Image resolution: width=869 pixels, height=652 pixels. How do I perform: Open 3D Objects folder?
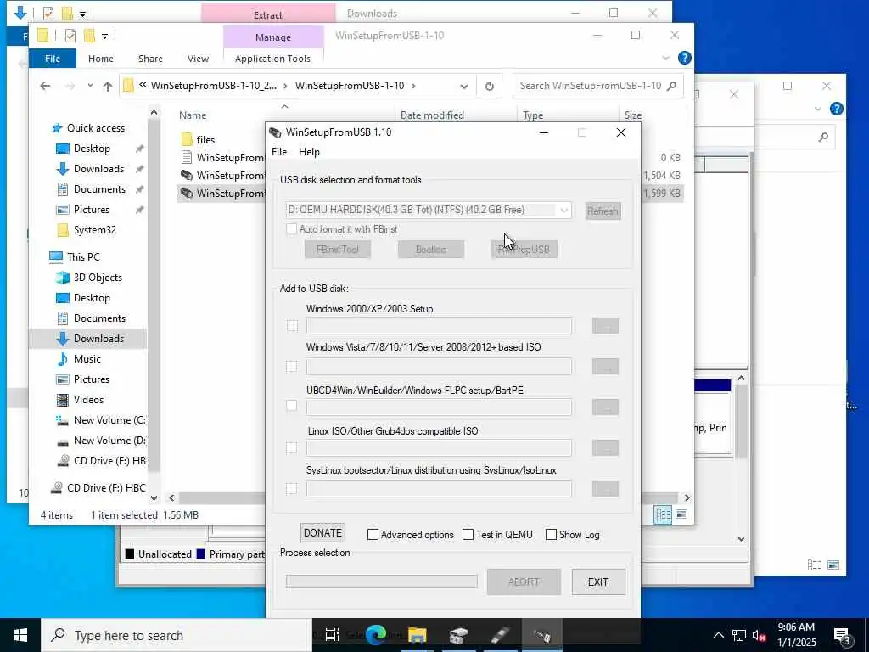(98, 278)
